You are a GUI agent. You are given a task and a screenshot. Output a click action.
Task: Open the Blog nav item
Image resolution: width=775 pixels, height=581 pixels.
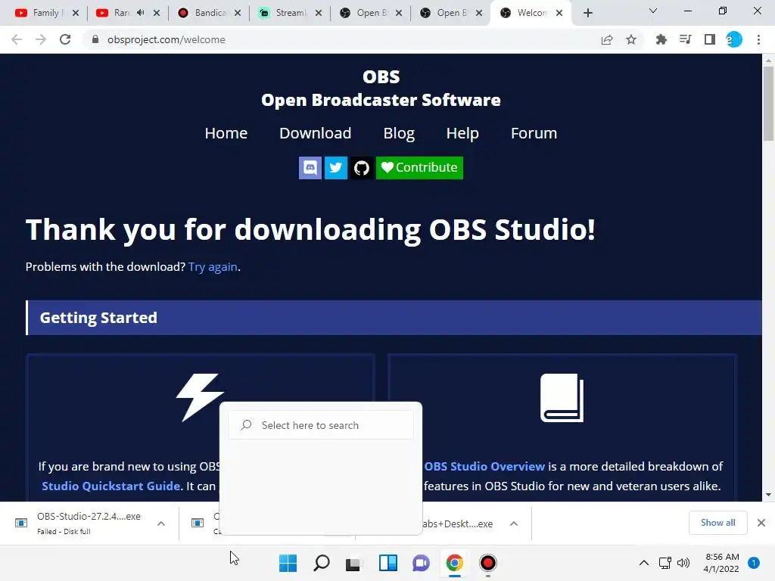399,133
